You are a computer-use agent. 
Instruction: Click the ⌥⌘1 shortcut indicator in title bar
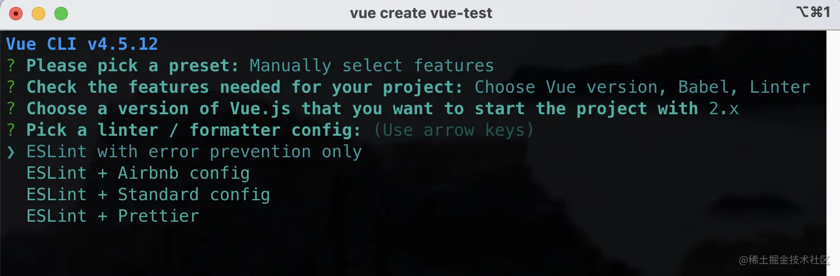pyautogui.click(x=812, y=12)
